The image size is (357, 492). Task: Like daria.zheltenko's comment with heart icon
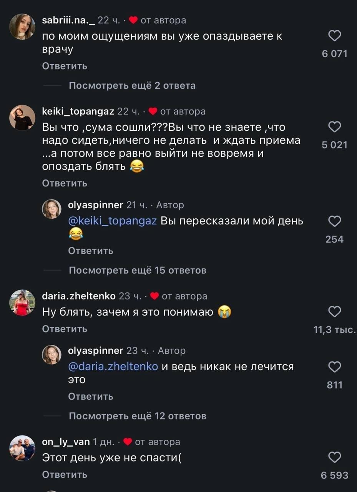pos(335,312)
